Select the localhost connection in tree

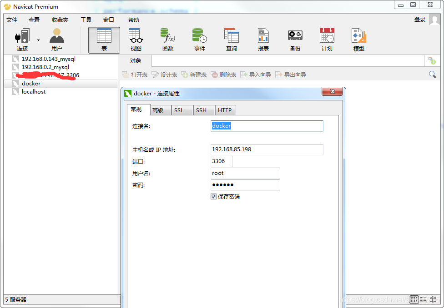coord(33,92)
